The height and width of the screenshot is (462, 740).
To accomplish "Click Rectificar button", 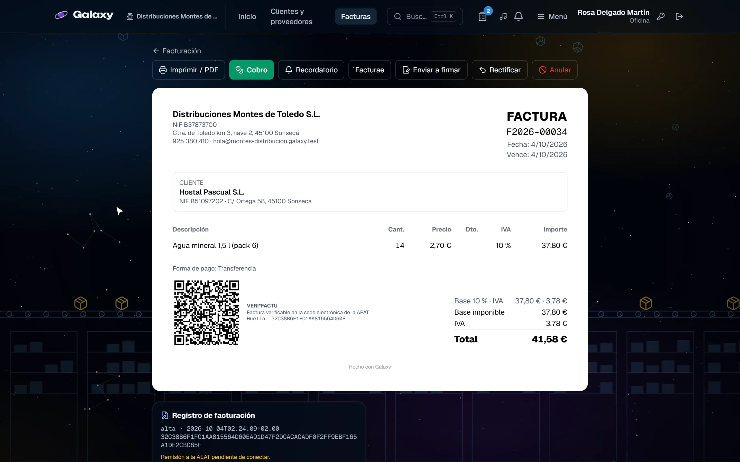I will (500, 70).
